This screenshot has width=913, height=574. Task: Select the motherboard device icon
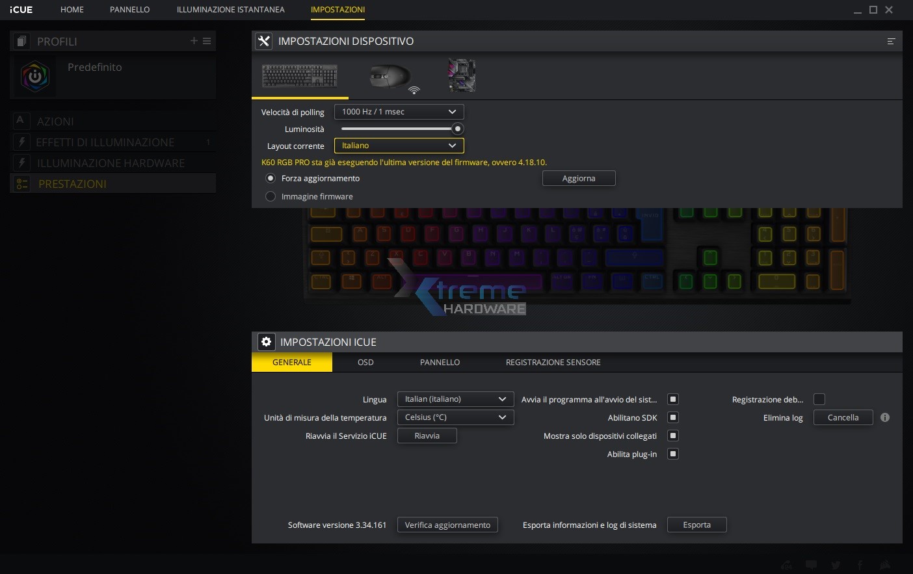(462, 75)
